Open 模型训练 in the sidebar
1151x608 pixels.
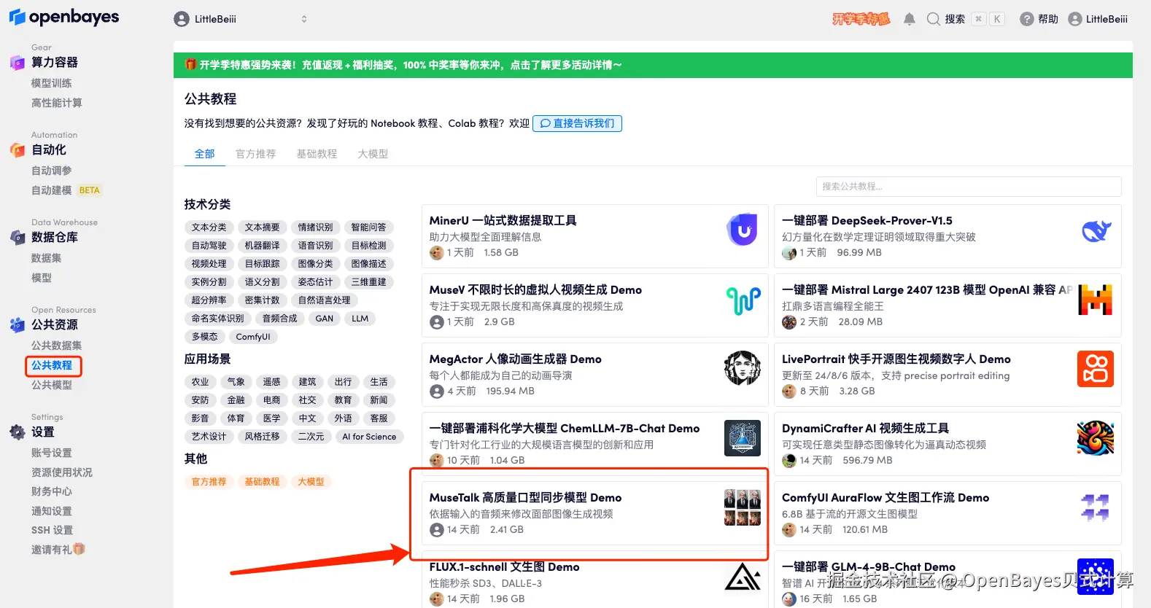(52, 83)
